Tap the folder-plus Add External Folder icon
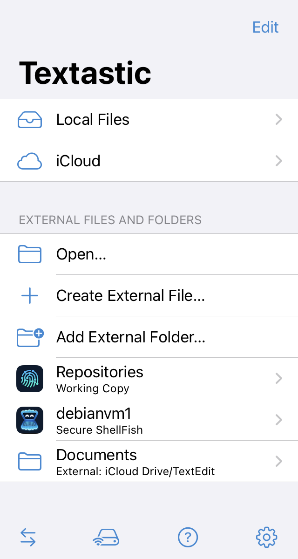 click(30, 337)
